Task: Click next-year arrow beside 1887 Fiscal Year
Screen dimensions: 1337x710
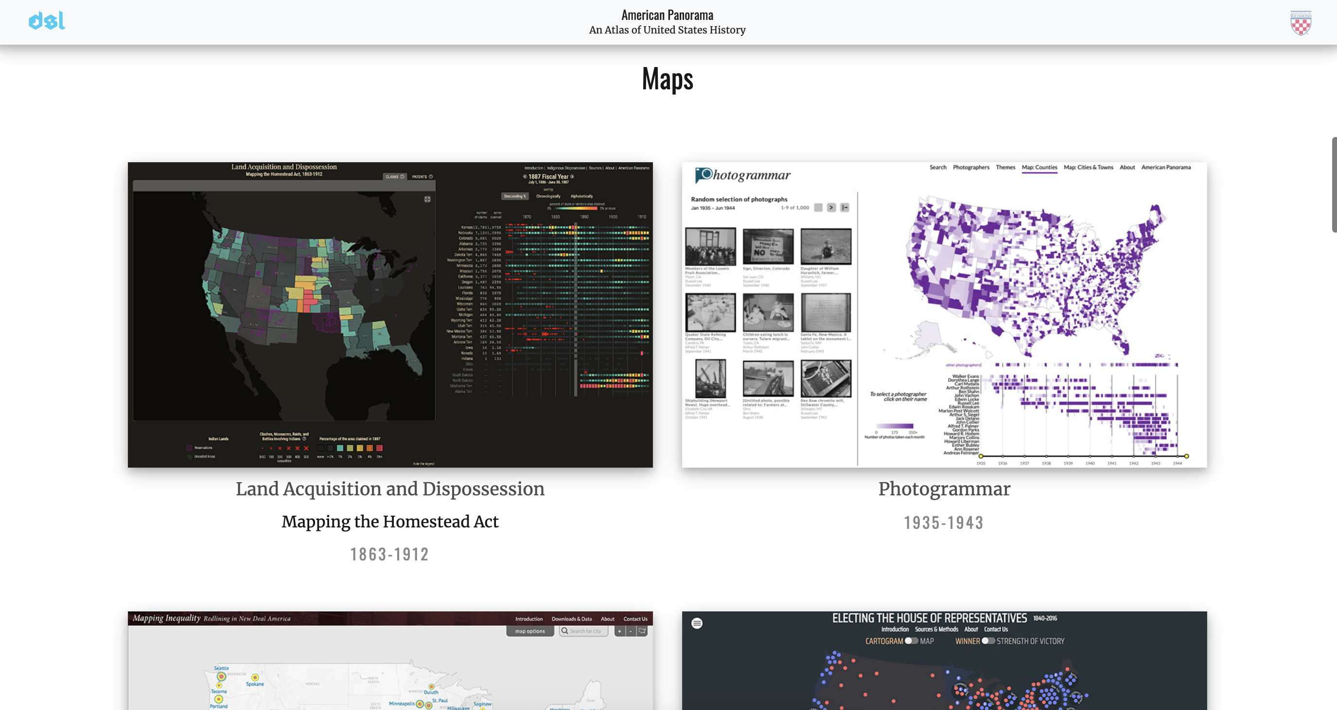Action: pos(572,176)
